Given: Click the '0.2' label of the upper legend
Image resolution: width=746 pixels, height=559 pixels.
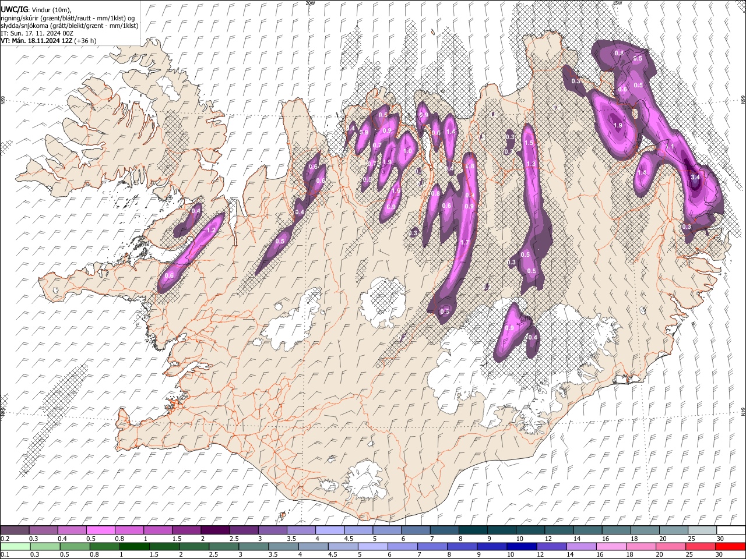Looking at the screenshot, I should coord(5,539).
